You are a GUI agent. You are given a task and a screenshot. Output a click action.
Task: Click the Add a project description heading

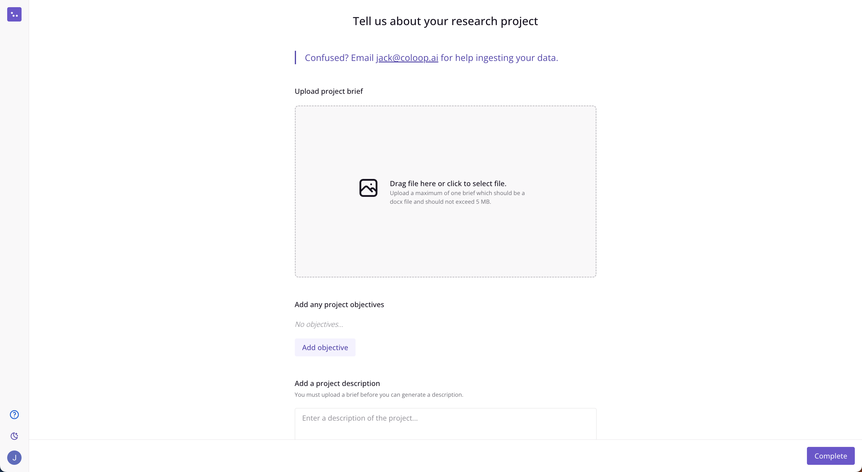(x=337, y=383)
